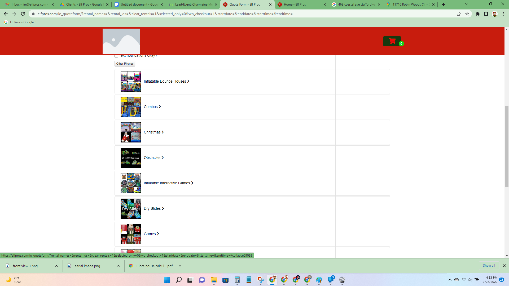Open the shopping cart icon
Screen dimensions: 509x286
point(392,41)
